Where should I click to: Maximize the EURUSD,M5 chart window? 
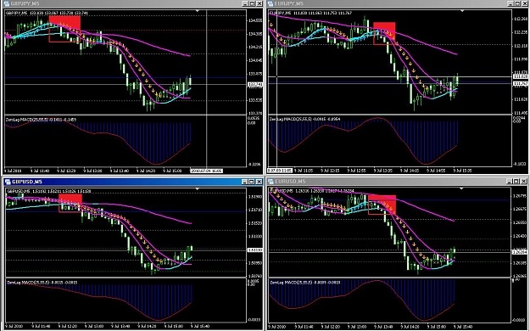click(516, 182)
